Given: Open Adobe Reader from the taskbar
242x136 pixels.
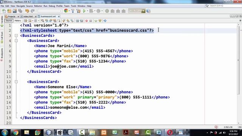Looking at the screenshot, I should coord(126,133).
